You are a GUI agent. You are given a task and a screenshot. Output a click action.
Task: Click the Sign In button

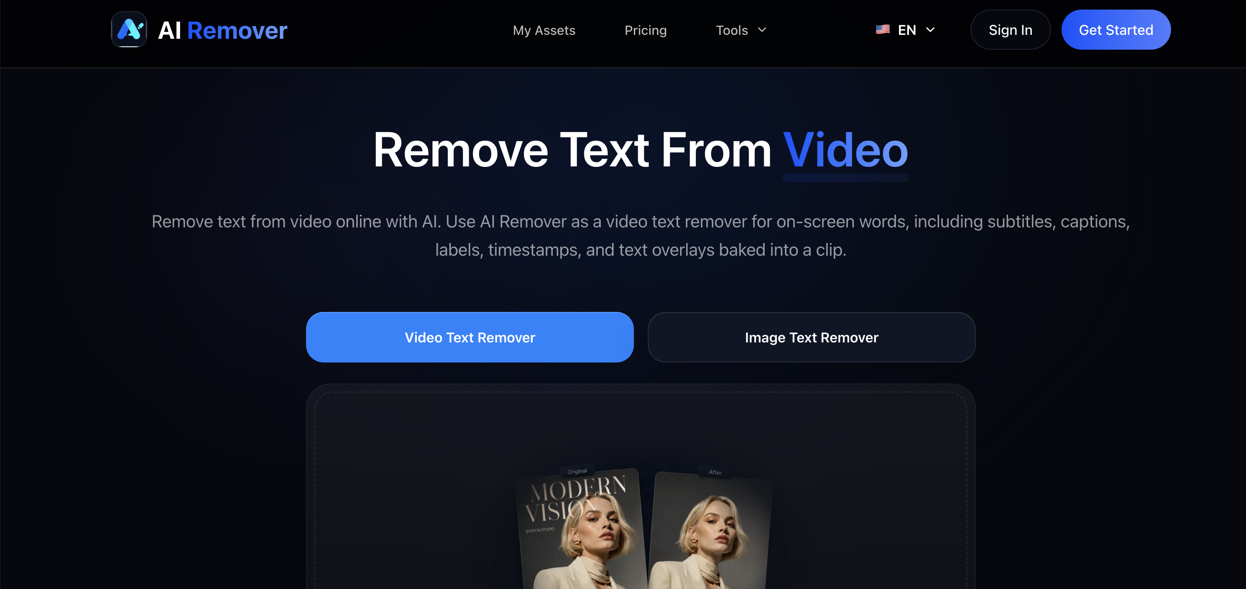coord(1010,30)
